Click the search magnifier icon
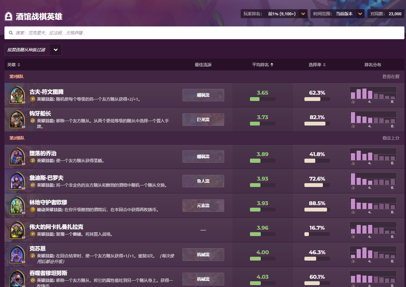This screenshot has width=406, height=287. click(11, 33)
